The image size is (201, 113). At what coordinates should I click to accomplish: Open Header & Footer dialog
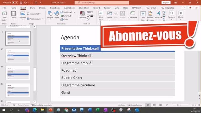[x=150, y=16]
